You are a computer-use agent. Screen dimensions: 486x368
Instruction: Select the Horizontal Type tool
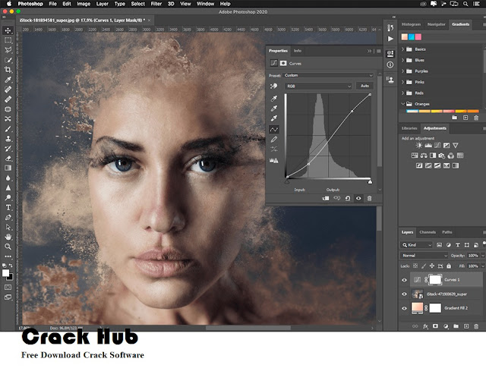8,208
